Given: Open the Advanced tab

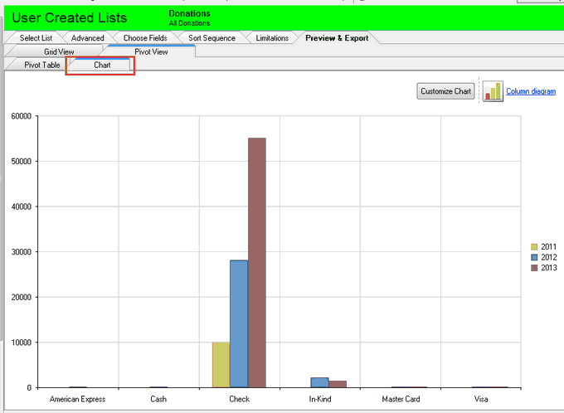Looking at the screenshot, I should [88, 38].
